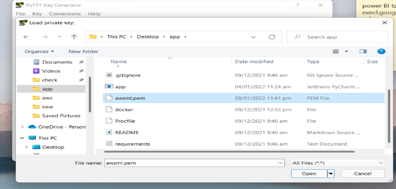Screen dimensions: 396x189
Task: Collapse the This PC node
Action: click(22, 138)
